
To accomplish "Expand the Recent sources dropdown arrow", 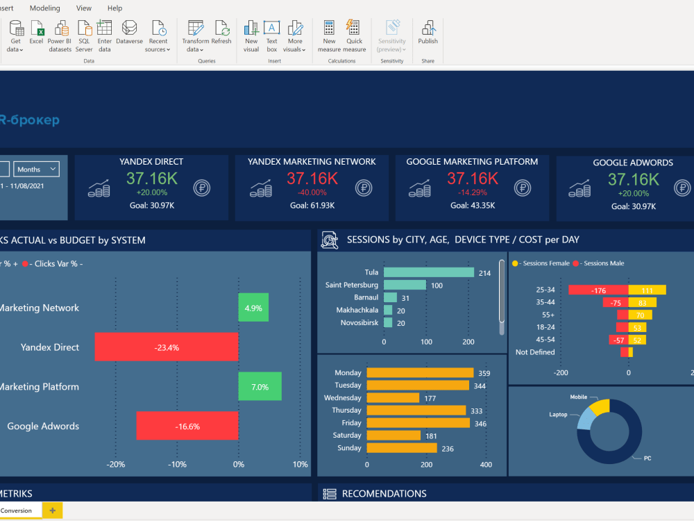I will pos(168,50).
